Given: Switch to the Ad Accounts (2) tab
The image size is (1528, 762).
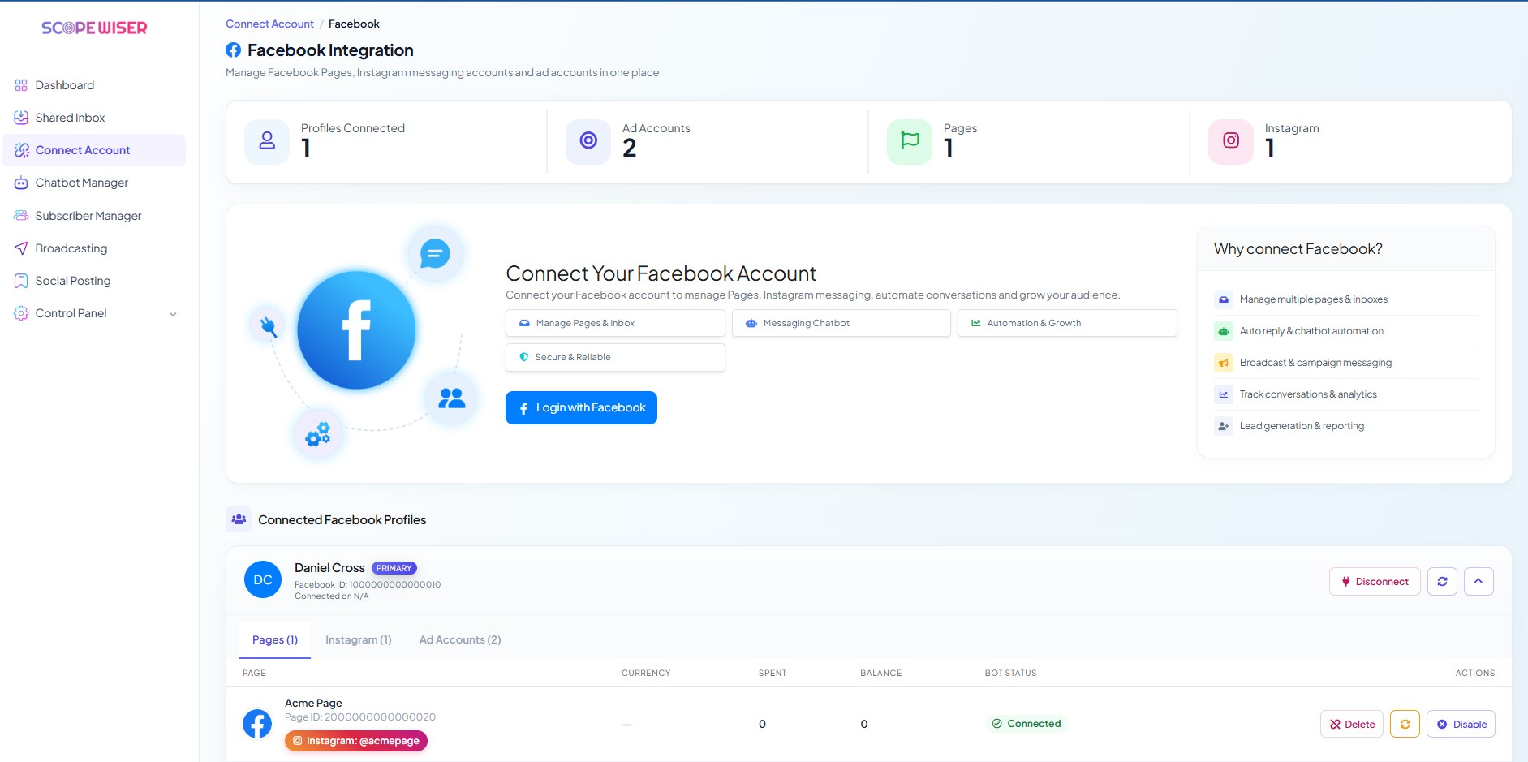Looking at the screenshot, I should pos(460,639).
